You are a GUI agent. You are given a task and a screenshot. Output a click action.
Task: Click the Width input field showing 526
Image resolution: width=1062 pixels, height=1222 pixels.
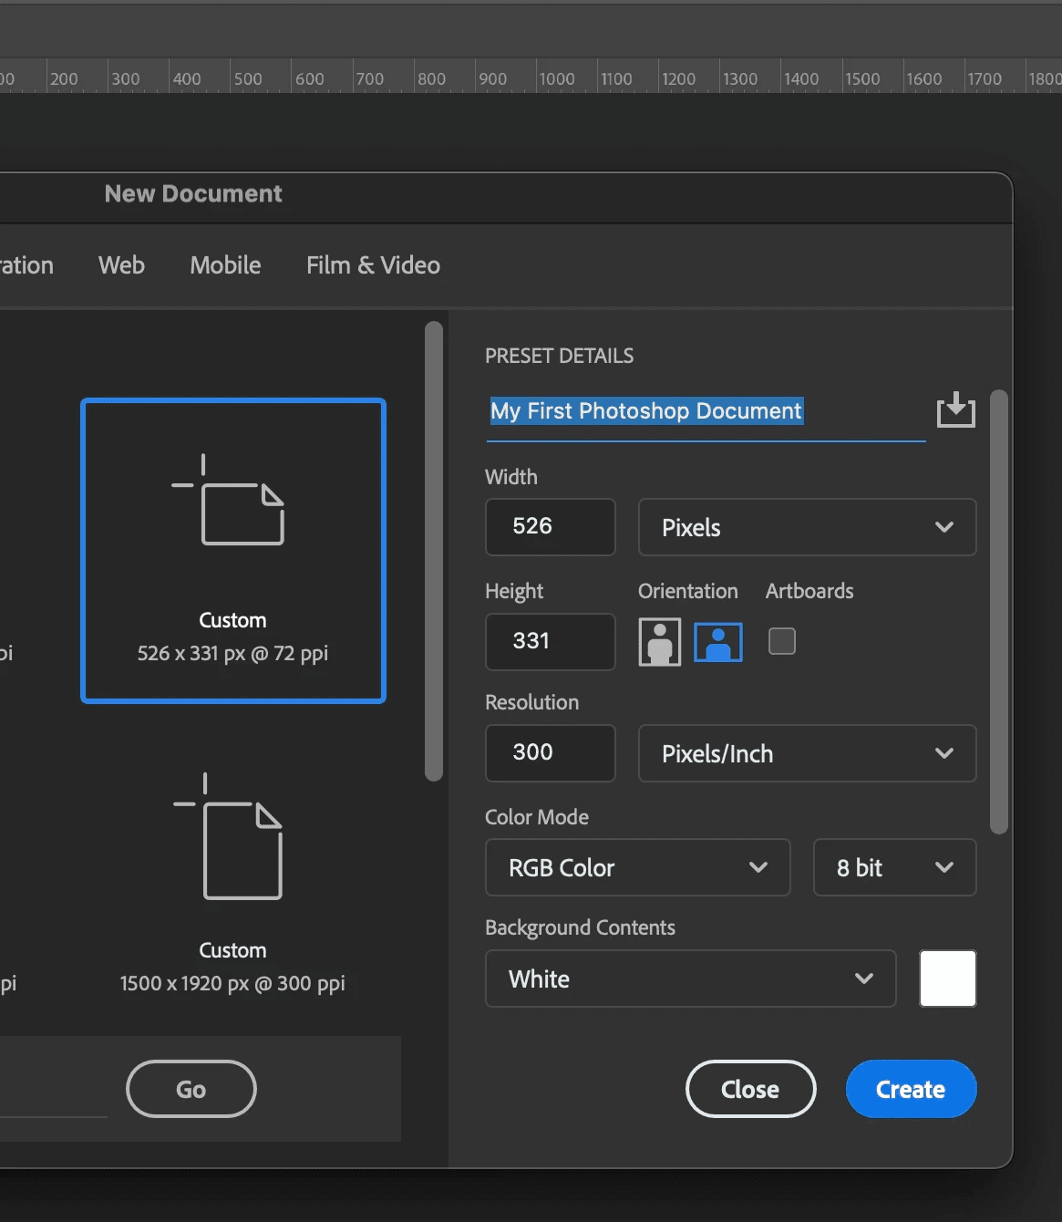(550, 527)
